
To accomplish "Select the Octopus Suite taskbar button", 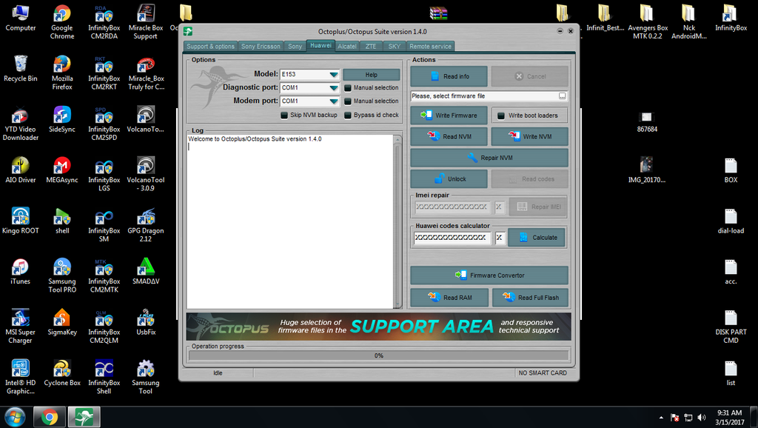I will click(x=84, y=417).
